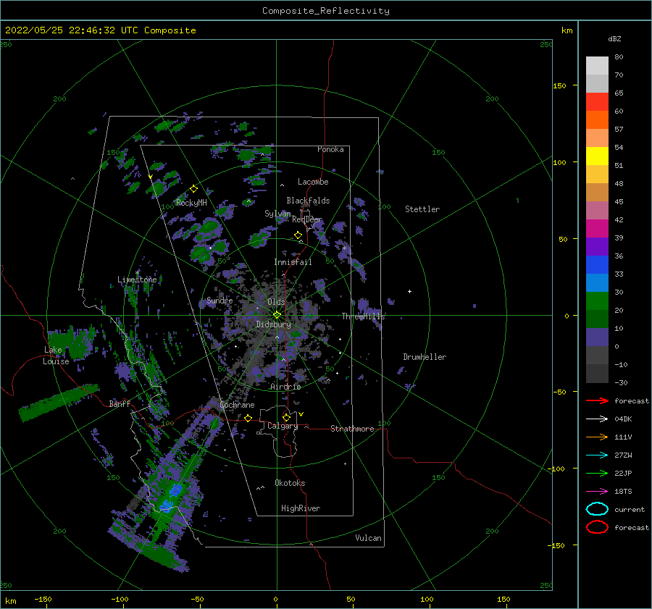The image size is (652, 609).
Task: Click the Didsbury label
Action: point(274,324)
